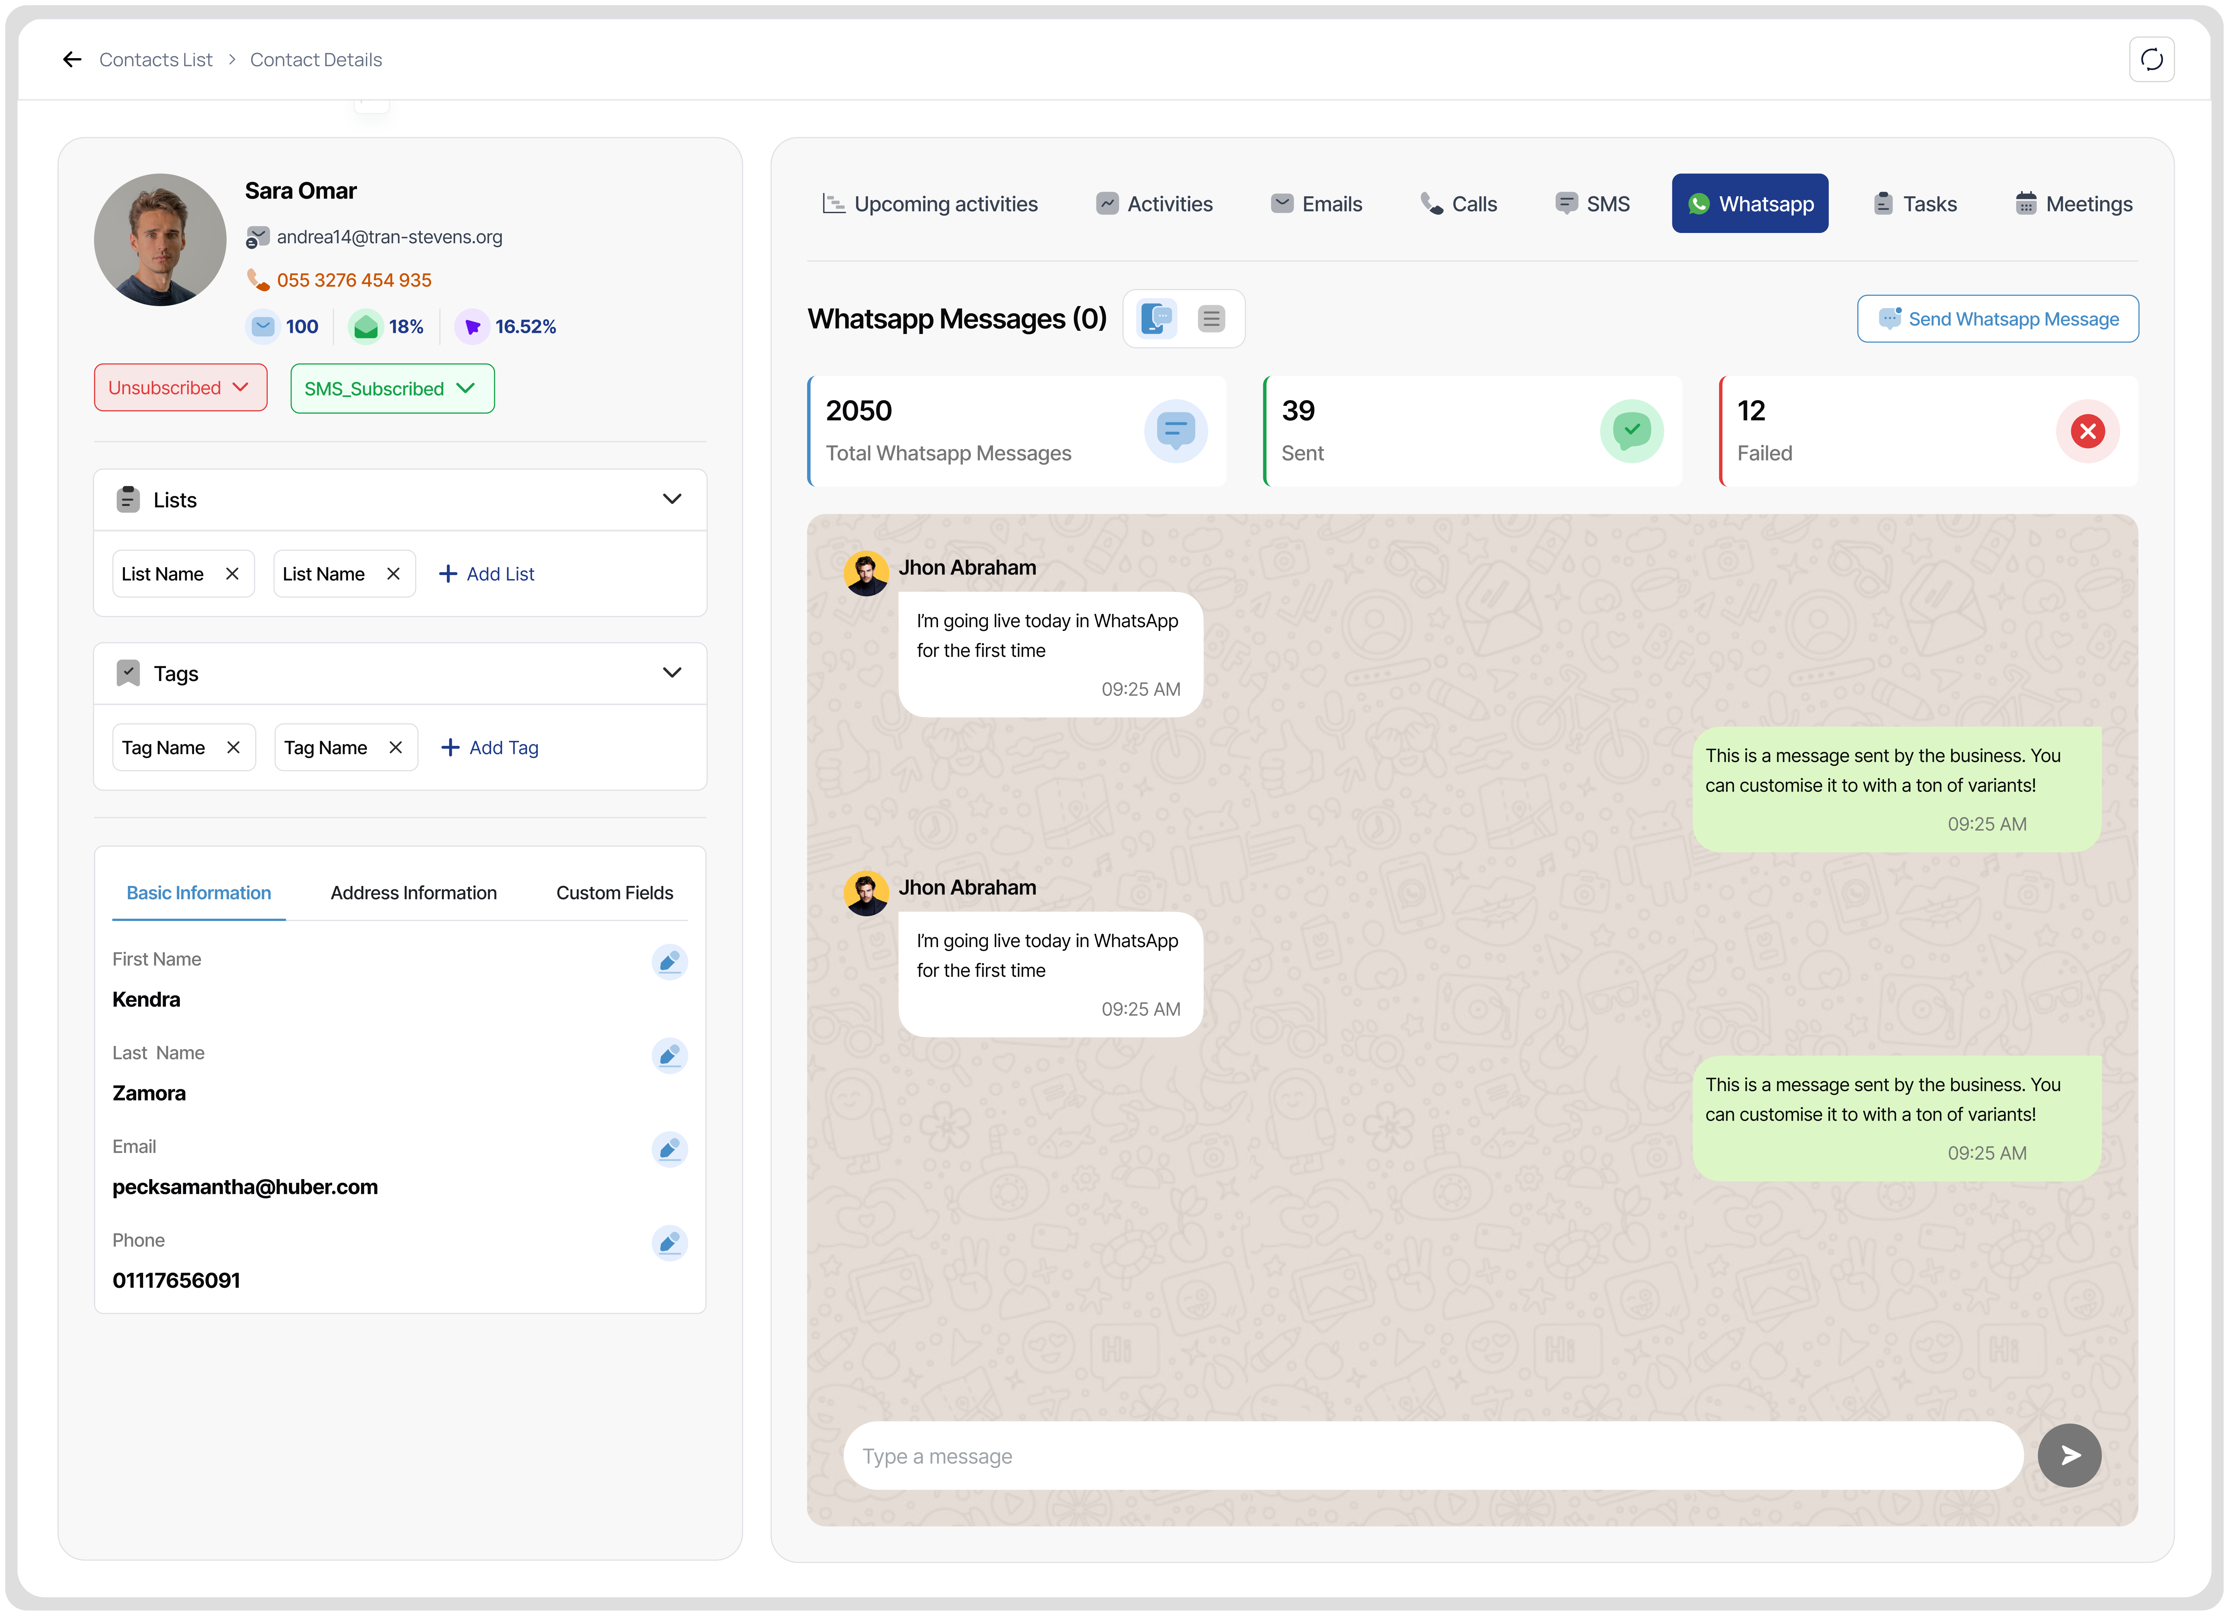Open the Upcoming activities tab
Image resolution: width=2229 pixels, height=1616 pixels.
930,204
